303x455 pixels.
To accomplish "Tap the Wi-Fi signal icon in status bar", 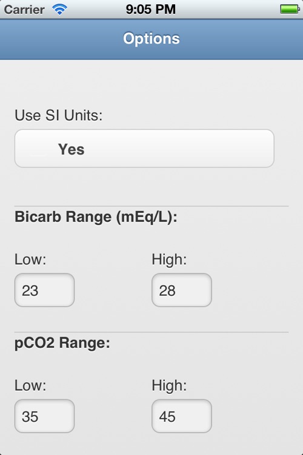I will click(60, 10).
